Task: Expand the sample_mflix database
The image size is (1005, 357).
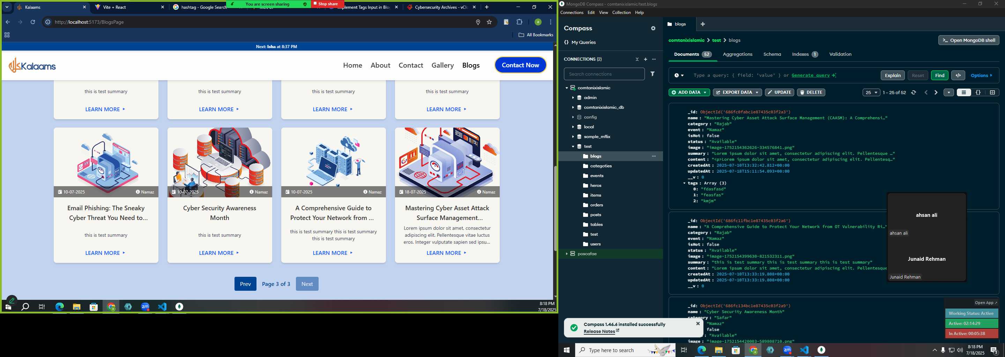Action: 573,137
